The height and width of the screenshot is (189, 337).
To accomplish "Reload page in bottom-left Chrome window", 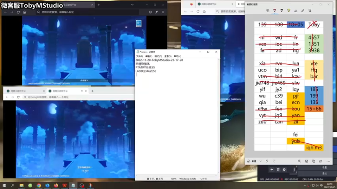I will tap(18, 97).
